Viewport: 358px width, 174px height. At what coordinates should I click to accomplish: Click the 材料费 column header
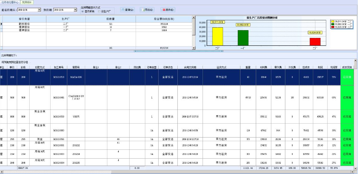264,67
